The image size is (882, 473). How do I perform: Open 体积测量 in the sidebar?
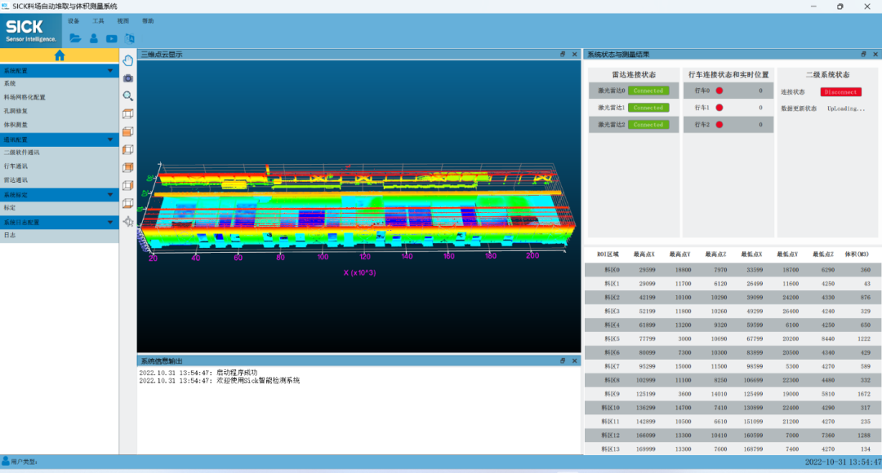pos(59,125)
